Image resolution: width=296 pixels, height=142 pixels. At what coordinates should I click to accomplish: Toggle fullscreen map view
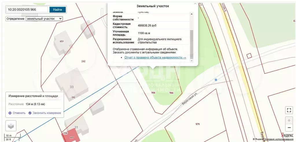coord(289,110)
